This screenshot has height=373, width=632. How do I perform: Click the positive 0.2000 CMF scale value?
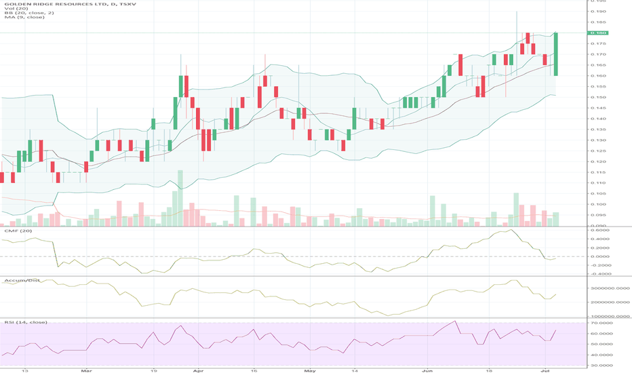601,248
